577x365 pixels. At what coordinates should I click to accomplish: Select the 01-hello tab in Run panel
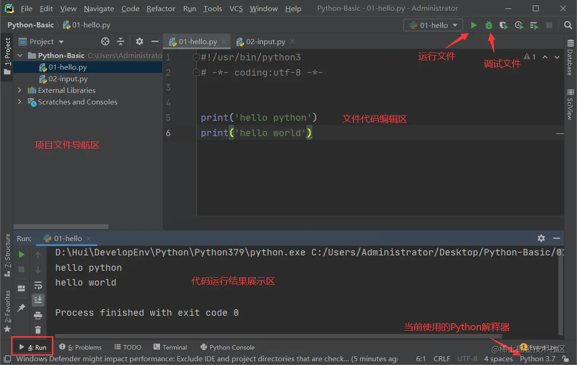(68, 238)
